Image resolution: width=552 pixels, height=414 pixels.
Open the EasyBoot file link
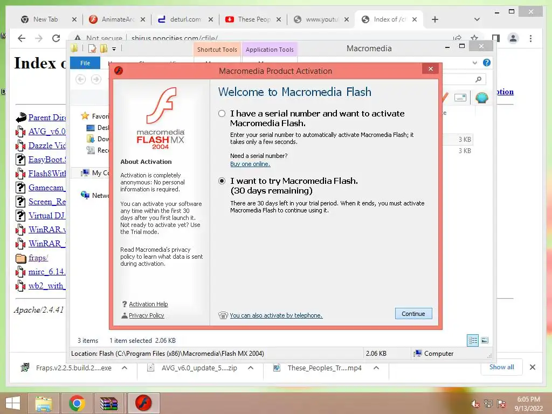click(47, 160)
